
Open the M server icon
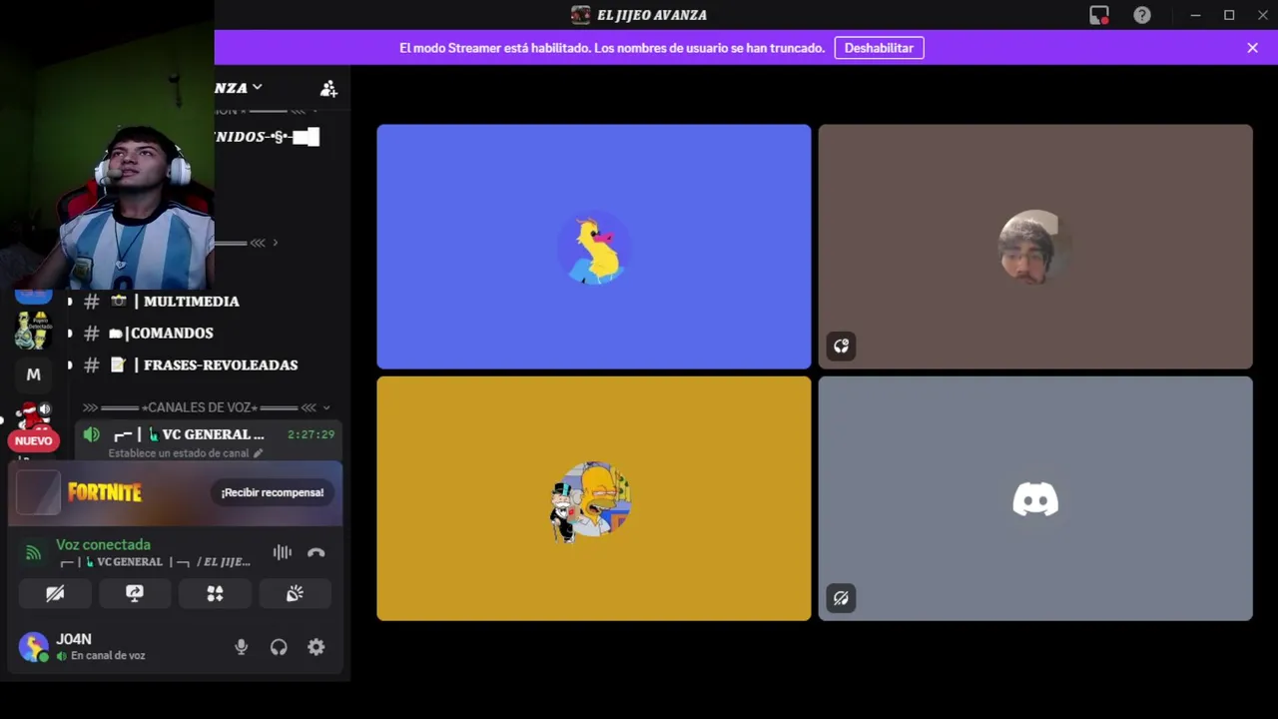tap(33, 374)
